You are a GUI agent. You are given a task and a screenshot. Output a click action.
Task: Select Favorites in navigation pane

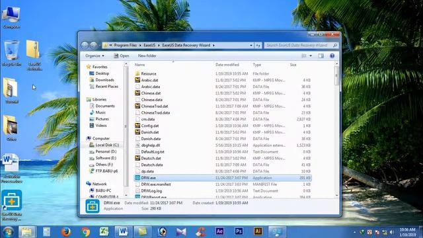point(100,67)
